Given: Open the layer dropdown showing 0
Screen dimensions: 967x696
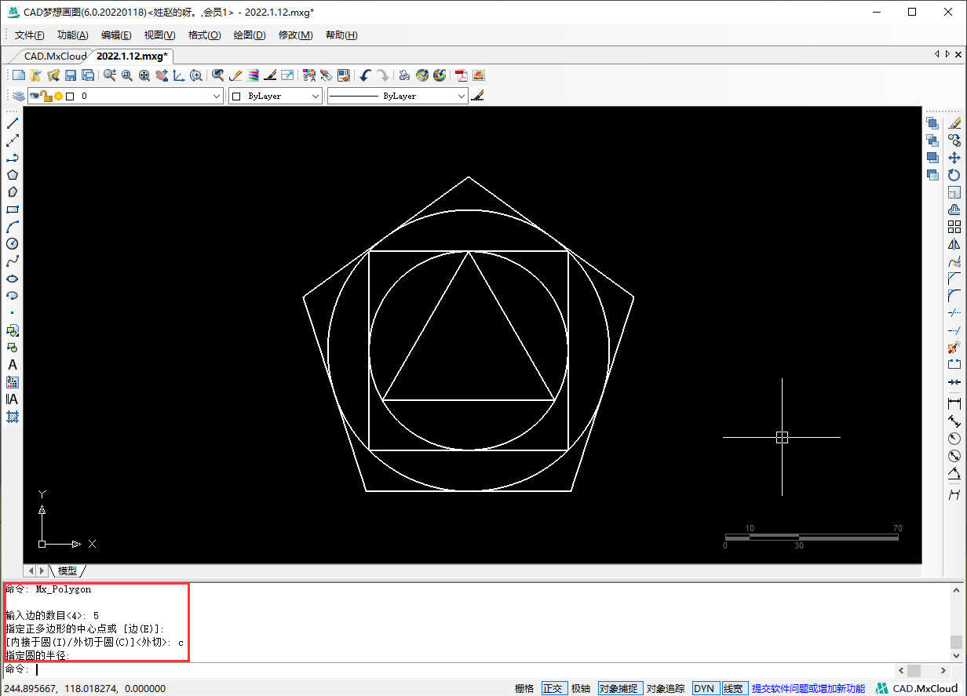Looking at the screenshot, I should (126, 96).
